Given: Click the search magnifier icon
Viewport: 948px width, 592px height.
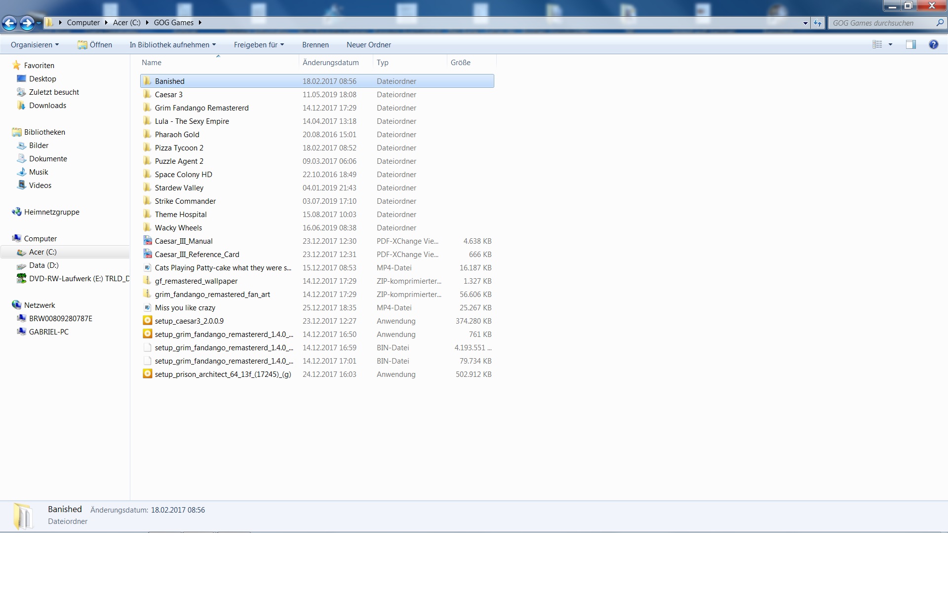Looking at the screenshot, I should [940, 23].
